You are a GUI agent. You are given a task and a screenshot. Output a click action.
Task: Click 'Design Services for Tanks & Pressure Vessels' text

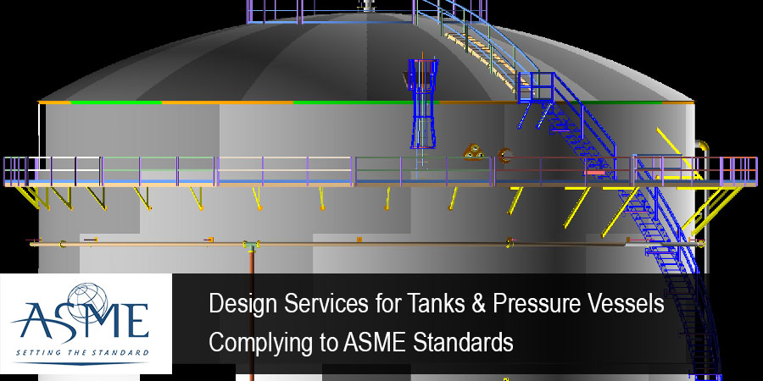coord(437,304)
